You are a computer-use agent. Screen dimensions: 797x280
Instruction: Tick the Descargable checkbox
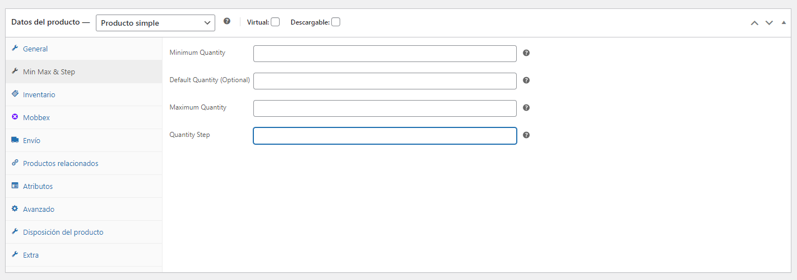tap(336, 22)
